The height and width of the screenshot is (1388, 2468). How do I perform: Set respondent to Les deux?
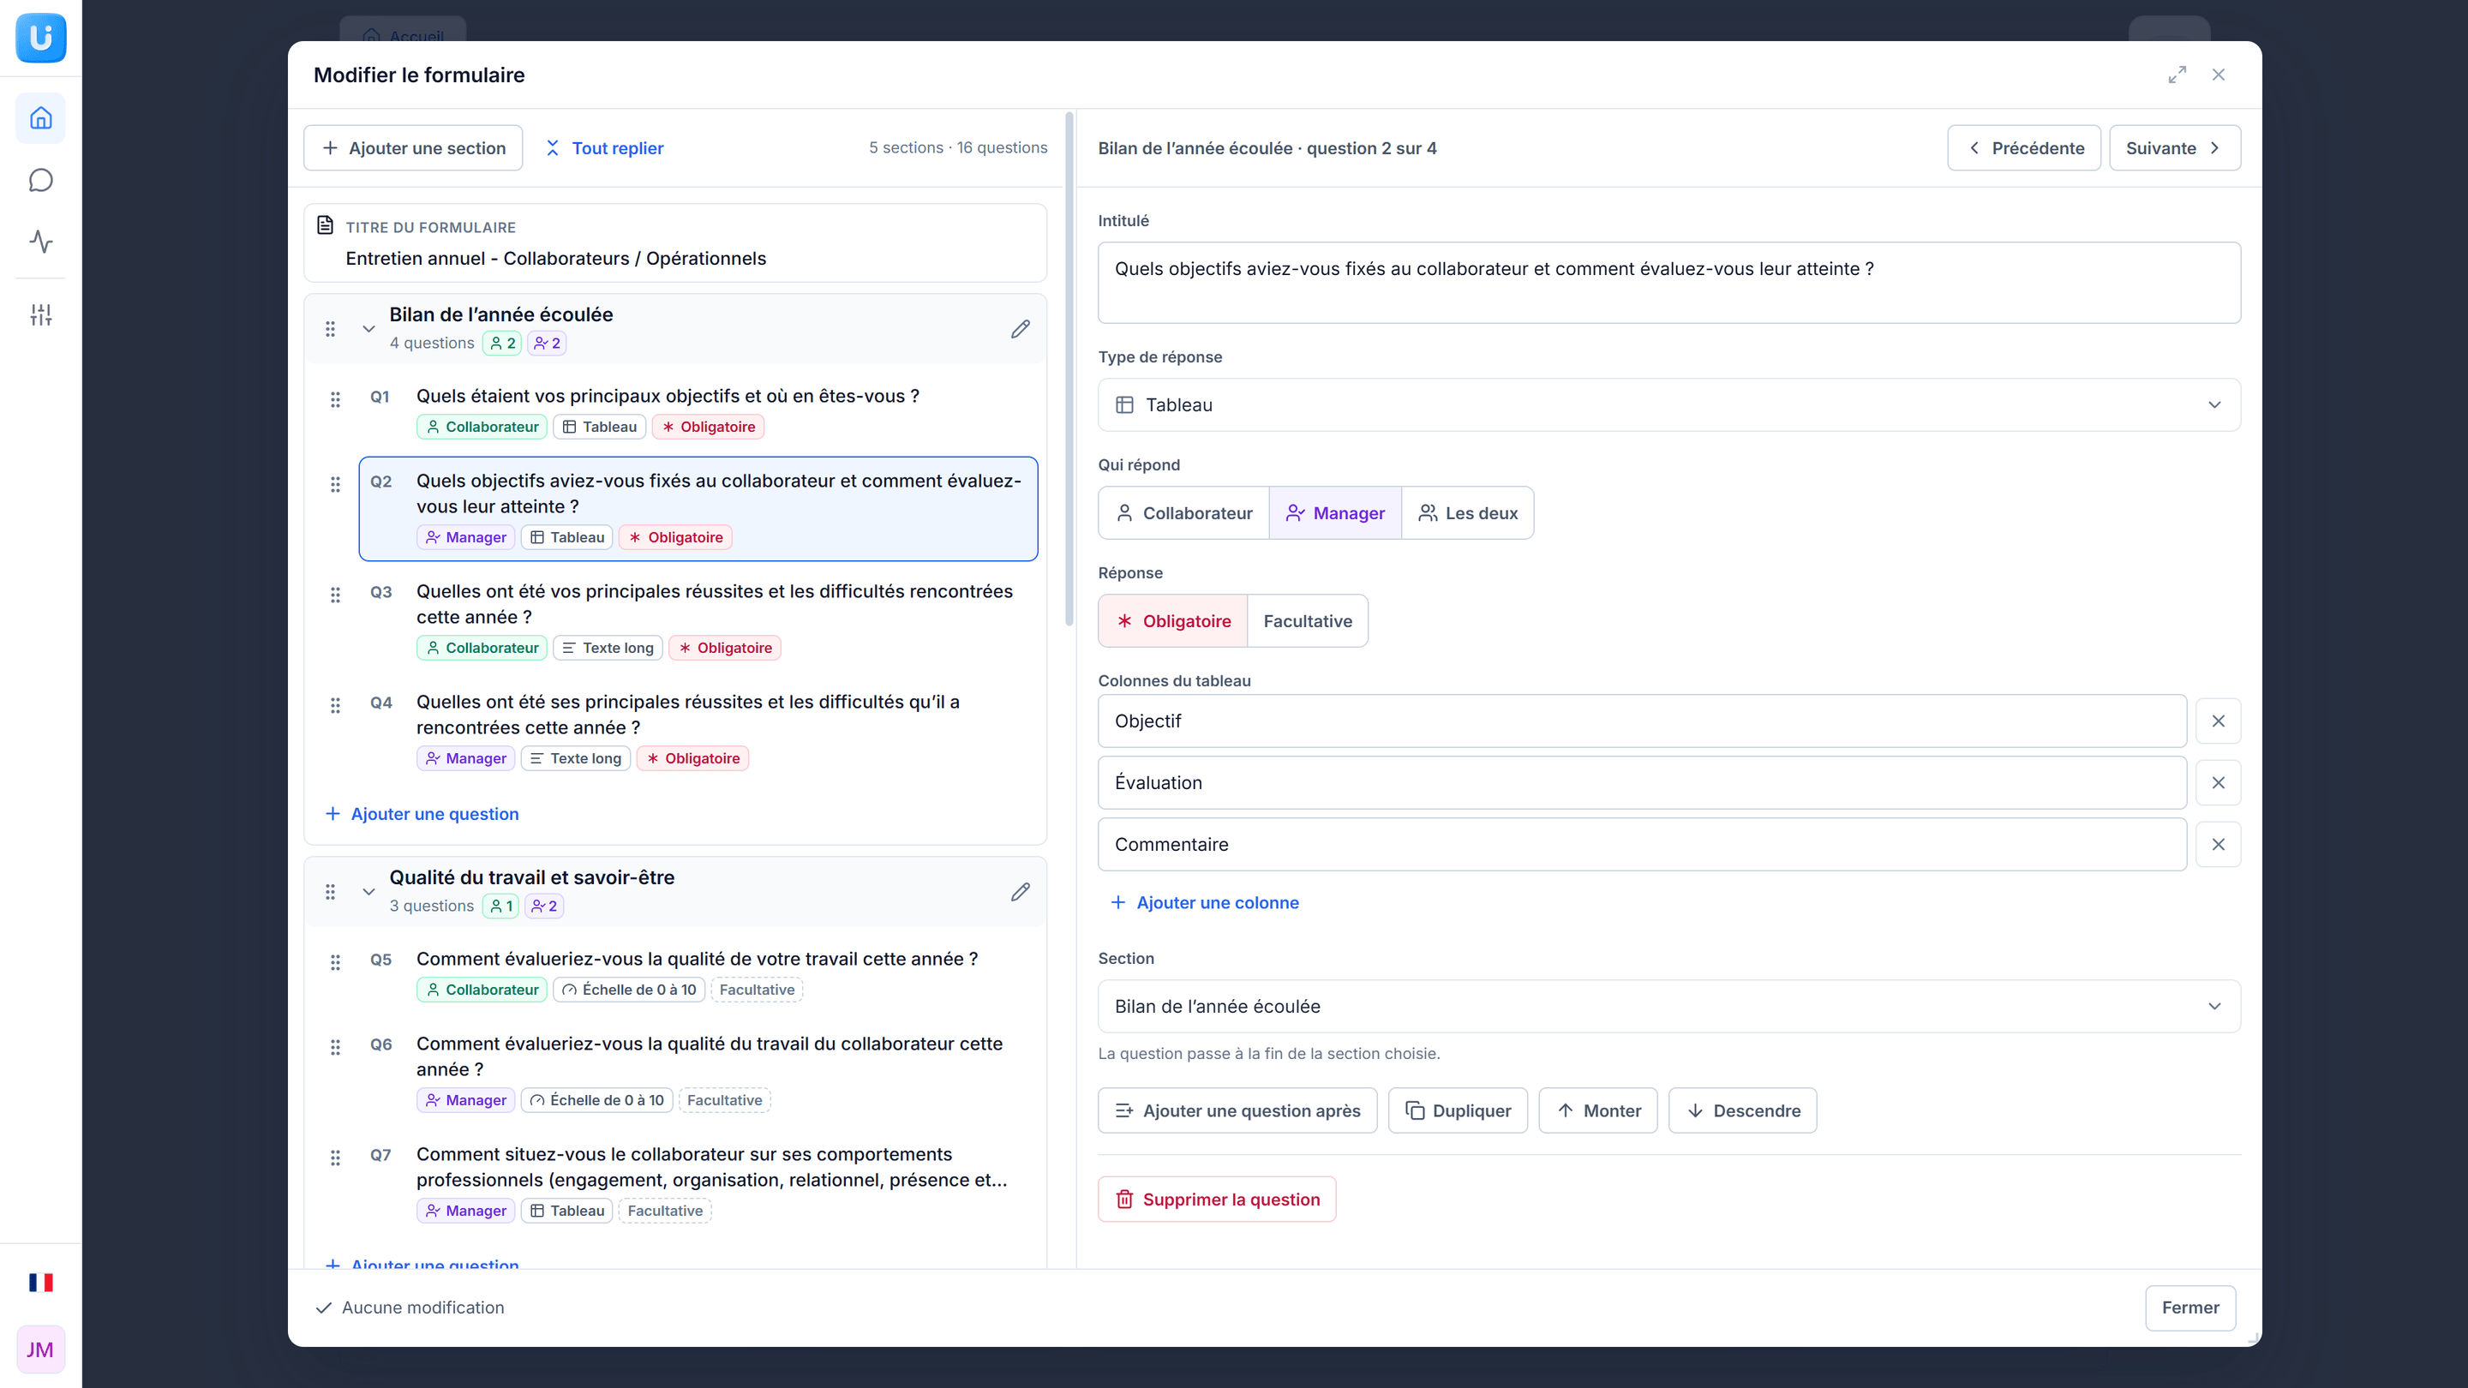(x=1468, y=513)
